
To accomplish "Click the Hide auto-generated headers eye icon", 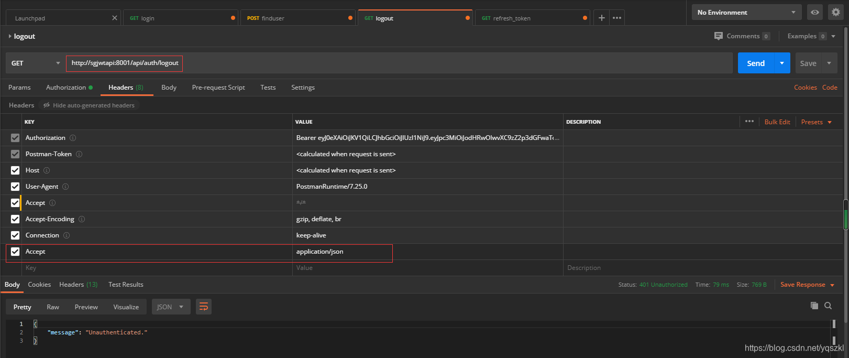I will point(47,105).
